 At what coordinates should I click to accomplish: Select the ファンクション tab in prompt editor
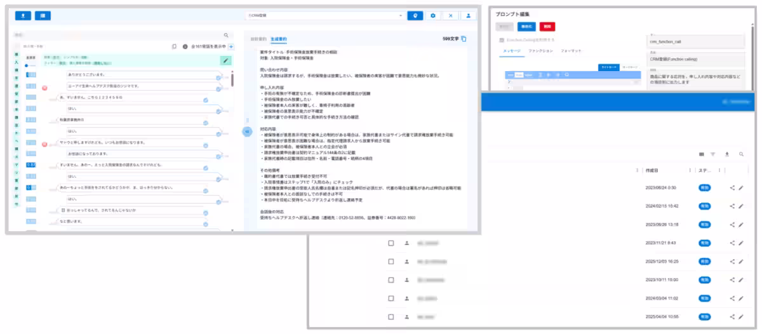[x=540, y=50]
